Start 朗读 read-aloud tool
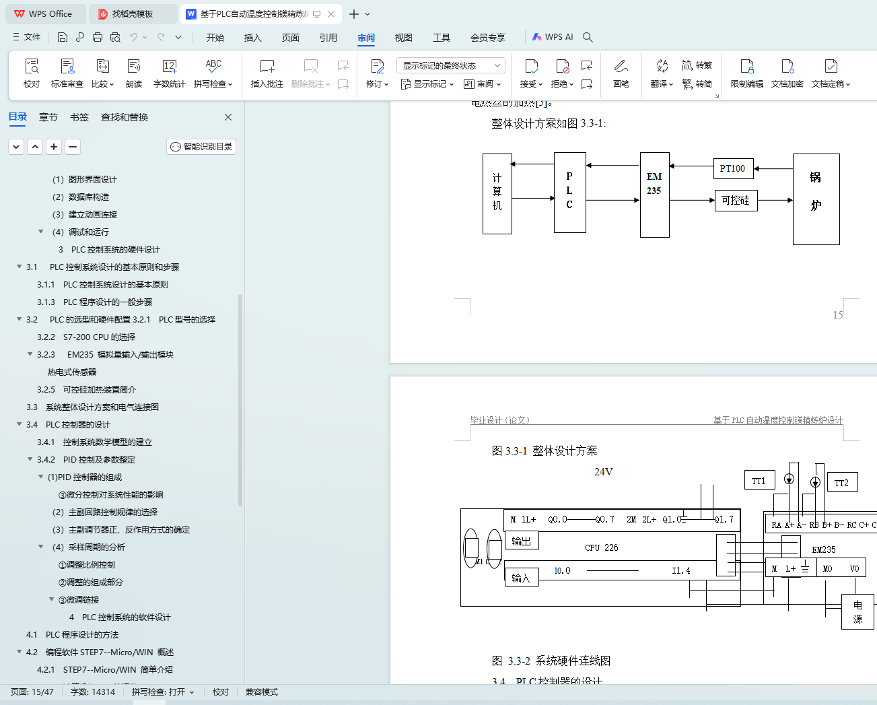The image size is (877, 705). (134, 73)
